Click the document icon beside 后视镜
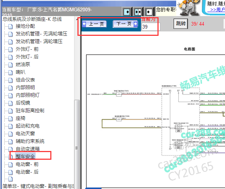Image resolution: width=225 pixels, height=189 pixels. tap(11, 103)
